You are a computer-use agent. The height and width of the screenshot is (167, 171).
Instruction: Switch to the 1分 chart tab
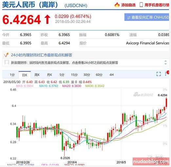[12, 75]
